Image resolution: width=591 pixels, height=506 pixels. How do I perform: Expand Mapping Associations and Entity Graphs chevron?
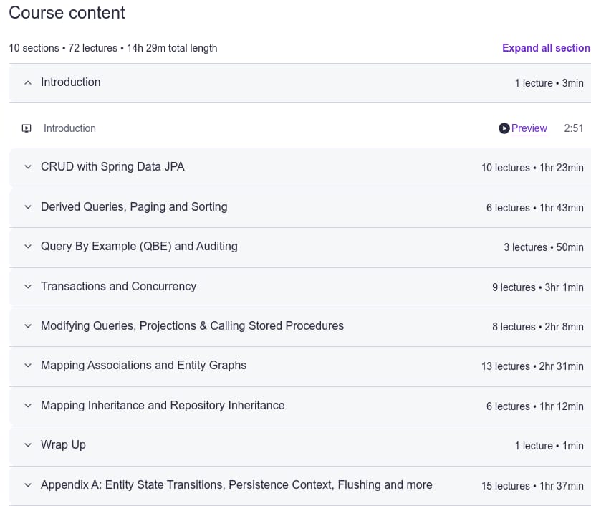28,366
